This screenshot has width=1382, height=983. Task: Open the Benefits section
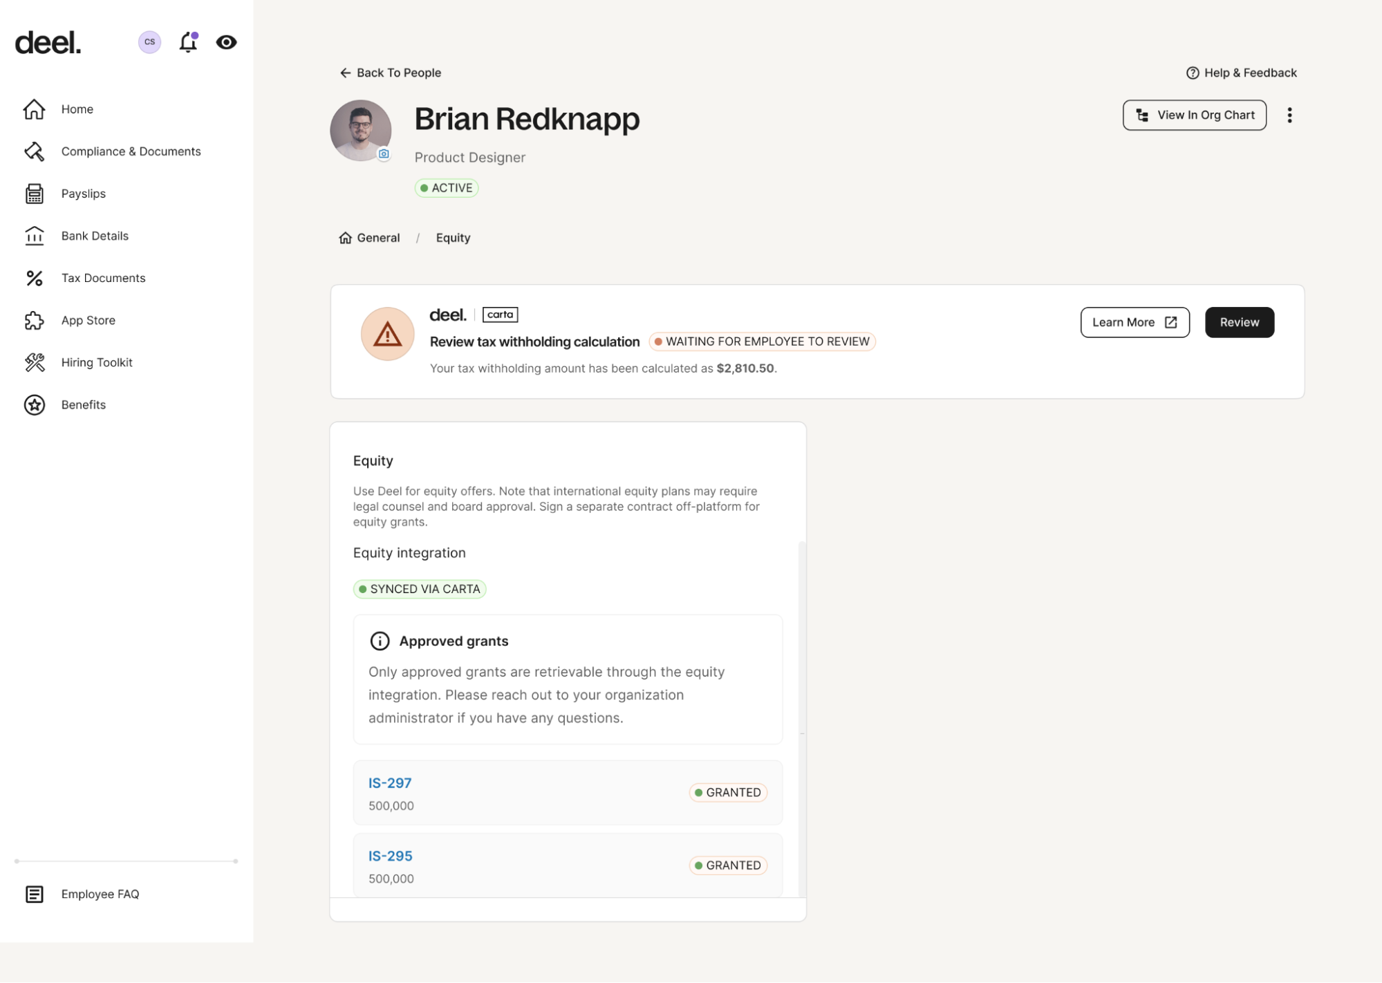[83, 404]
